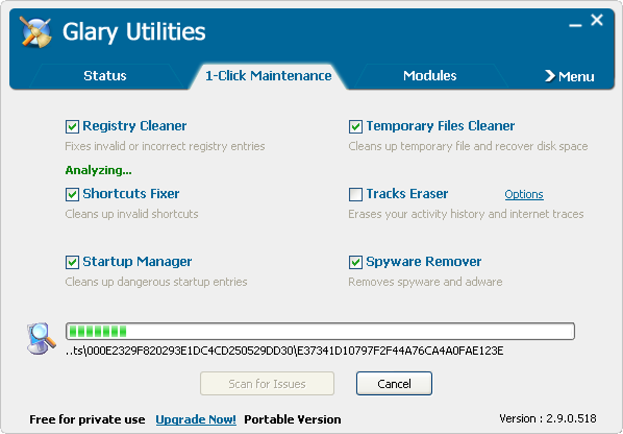
Task: Open the Modules tab
Action: tap(430, 76)
